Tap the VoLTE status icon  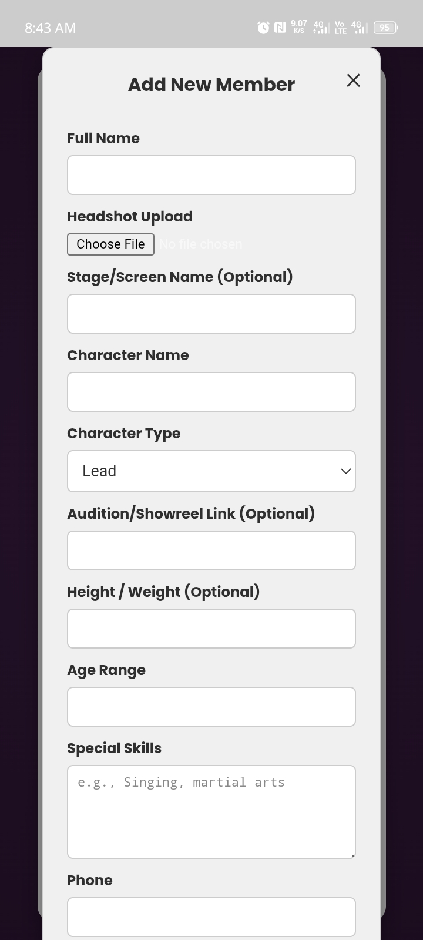[x=340, y=27]
